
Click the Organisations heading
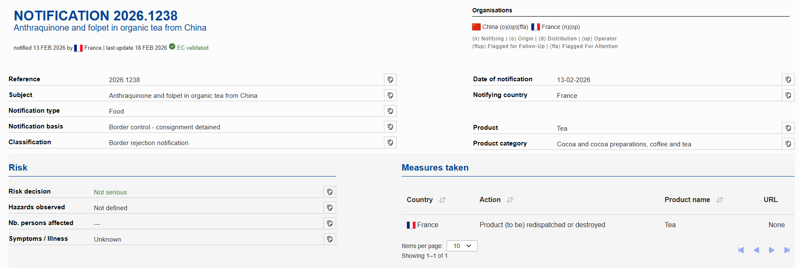pyautogui.click(x=492, y=10)
